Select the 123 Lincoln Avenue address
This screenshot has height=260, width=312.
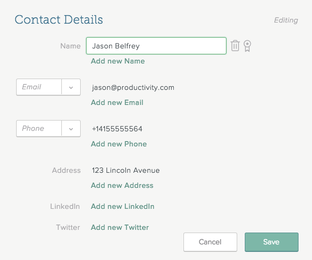click(126, 171)
